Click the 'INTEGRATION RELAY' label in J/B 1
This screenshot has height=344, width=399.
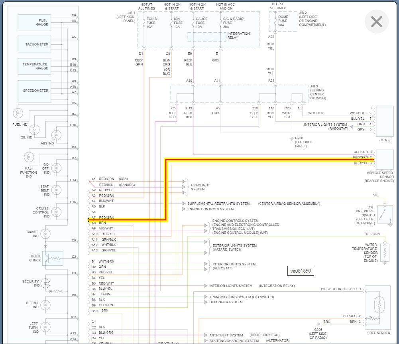point(238,36)
